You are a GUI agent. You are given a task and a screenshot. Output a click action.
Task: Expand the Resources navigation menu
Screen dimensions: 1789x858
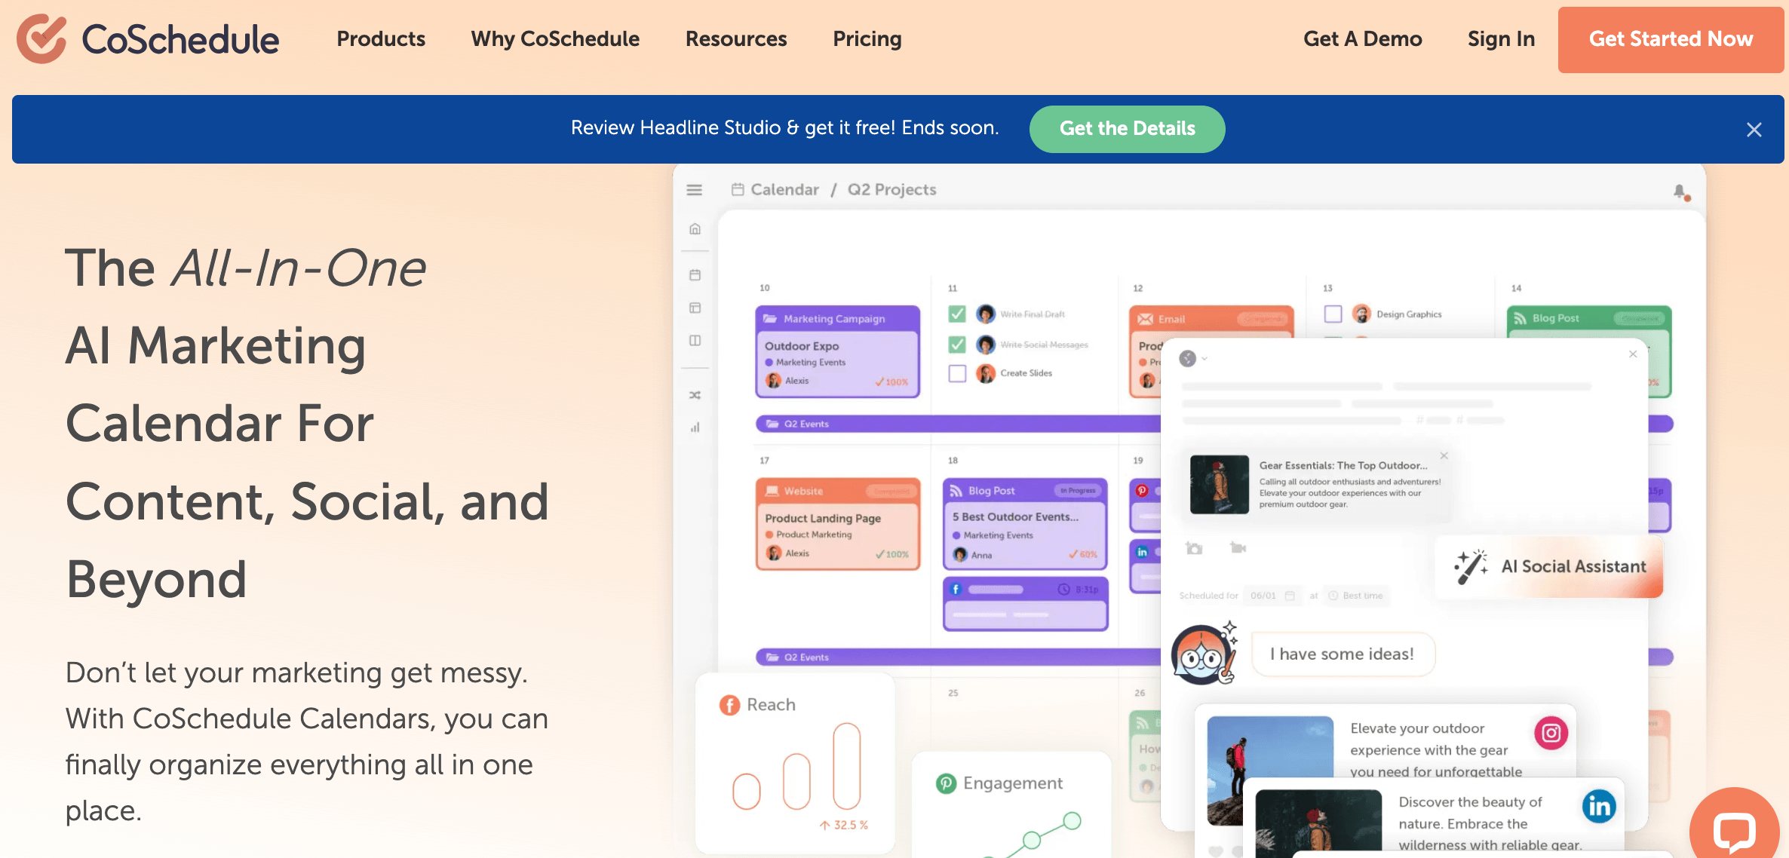(x=736, y=38)
